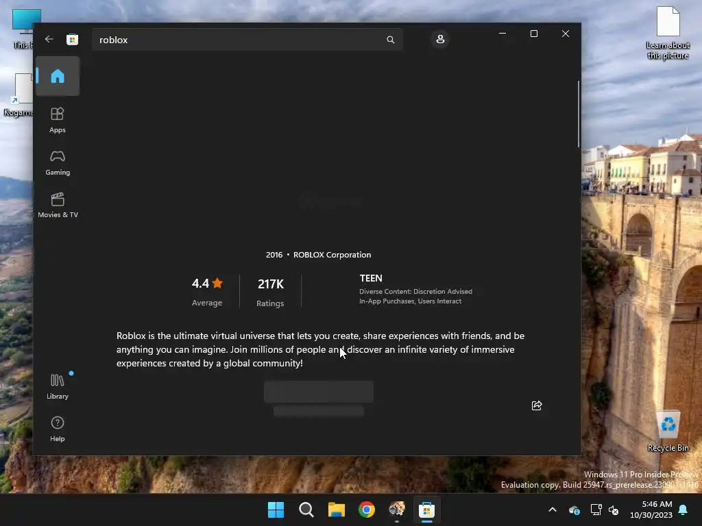Click In-App Purchases, Users Interact text

click(410, 301)
